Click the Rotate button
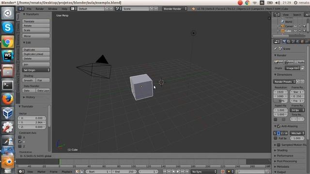Screen dimensions: 310x174 click(x=36, y=26)
